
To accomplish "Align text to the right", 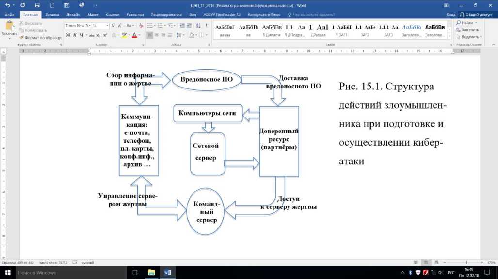I will tap(163, 35).
